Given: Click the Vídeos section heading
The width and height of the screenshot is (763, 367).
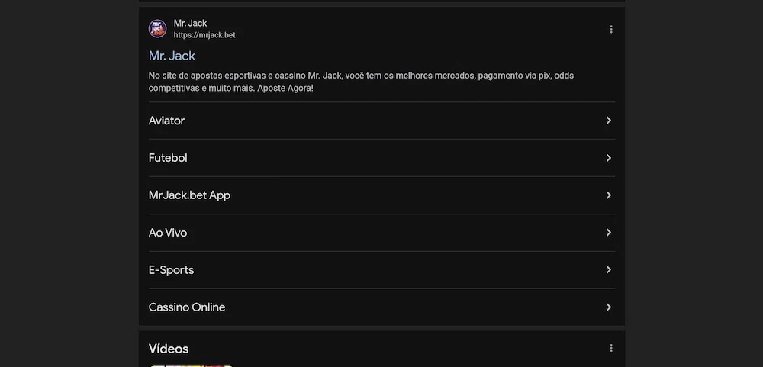Looking at the screenshot, I should [x=169, y=349].
